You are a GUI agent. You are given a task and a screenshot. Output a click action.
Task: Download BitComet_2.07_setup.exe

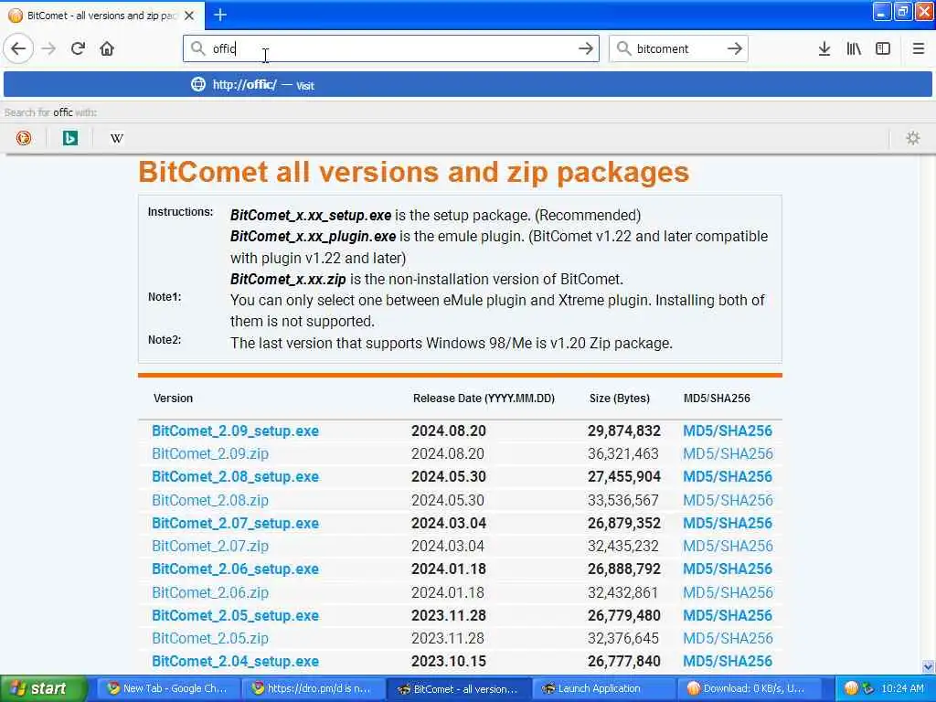(235, 524)
